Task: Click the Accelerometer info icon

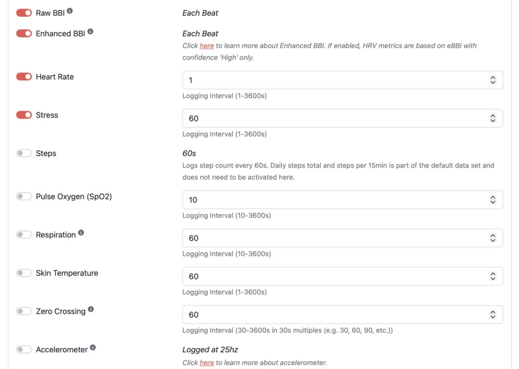Action: pyautogui.click(x=93, y=348)
